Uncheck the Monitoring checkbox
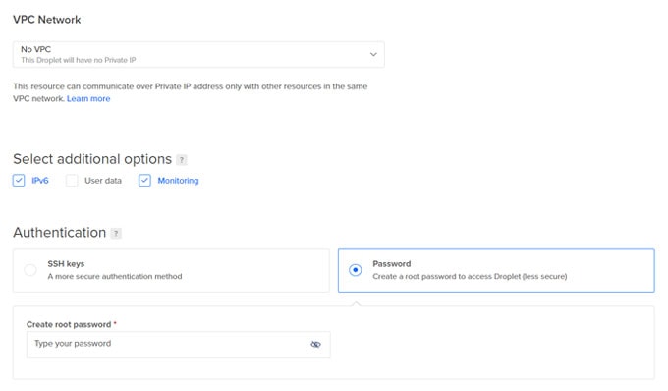 click(x=144, y=181)
